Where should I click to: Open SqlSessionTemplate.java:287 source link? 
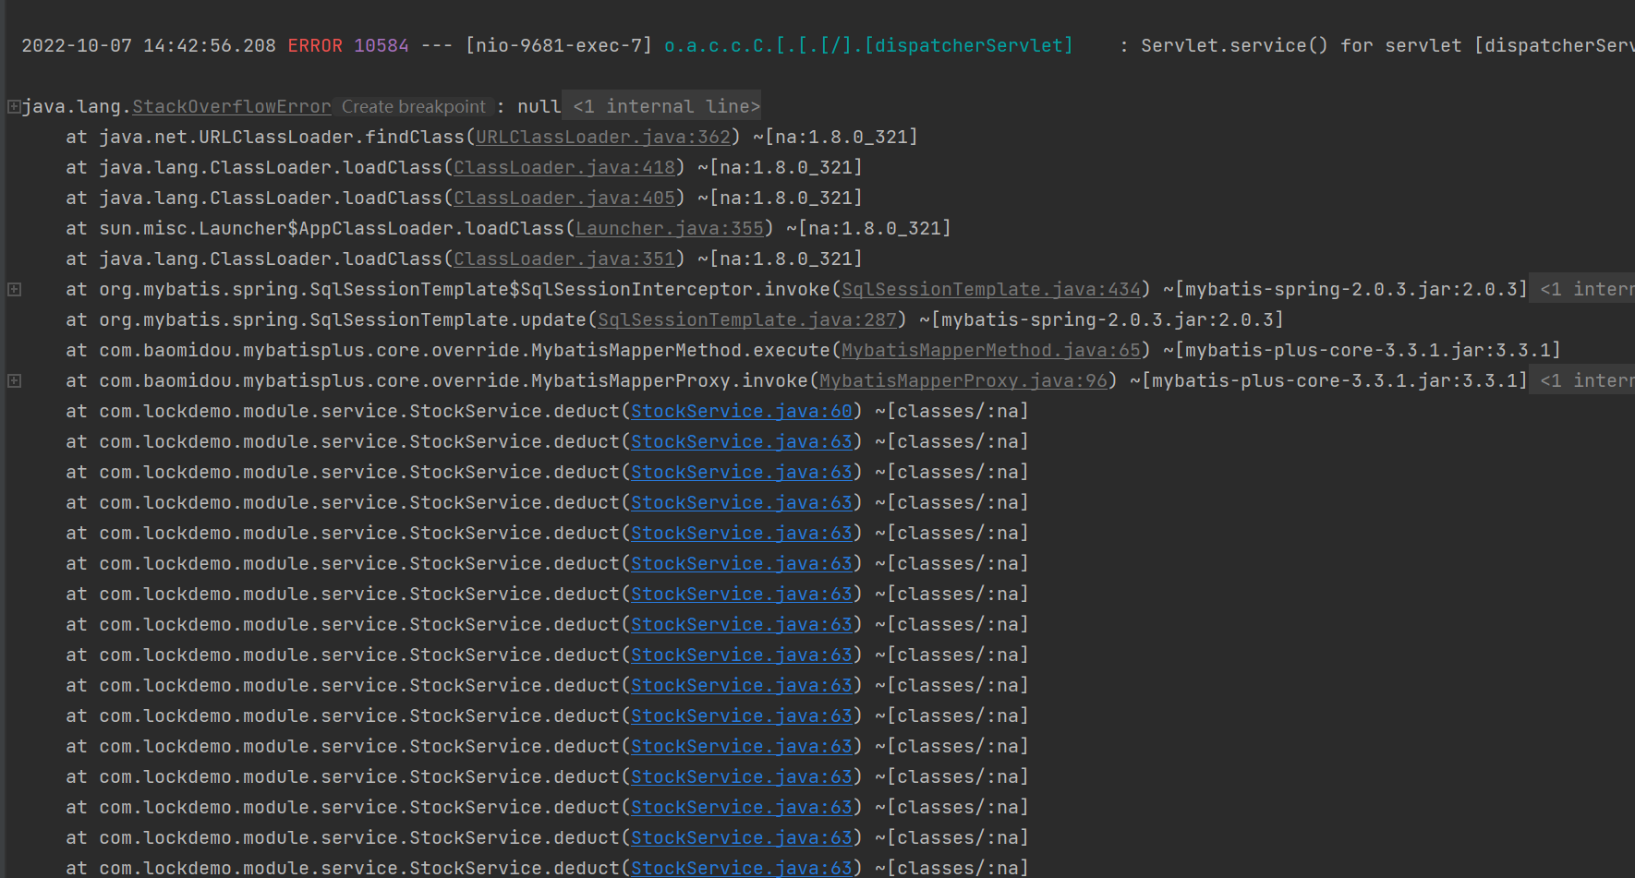point(747,320)
